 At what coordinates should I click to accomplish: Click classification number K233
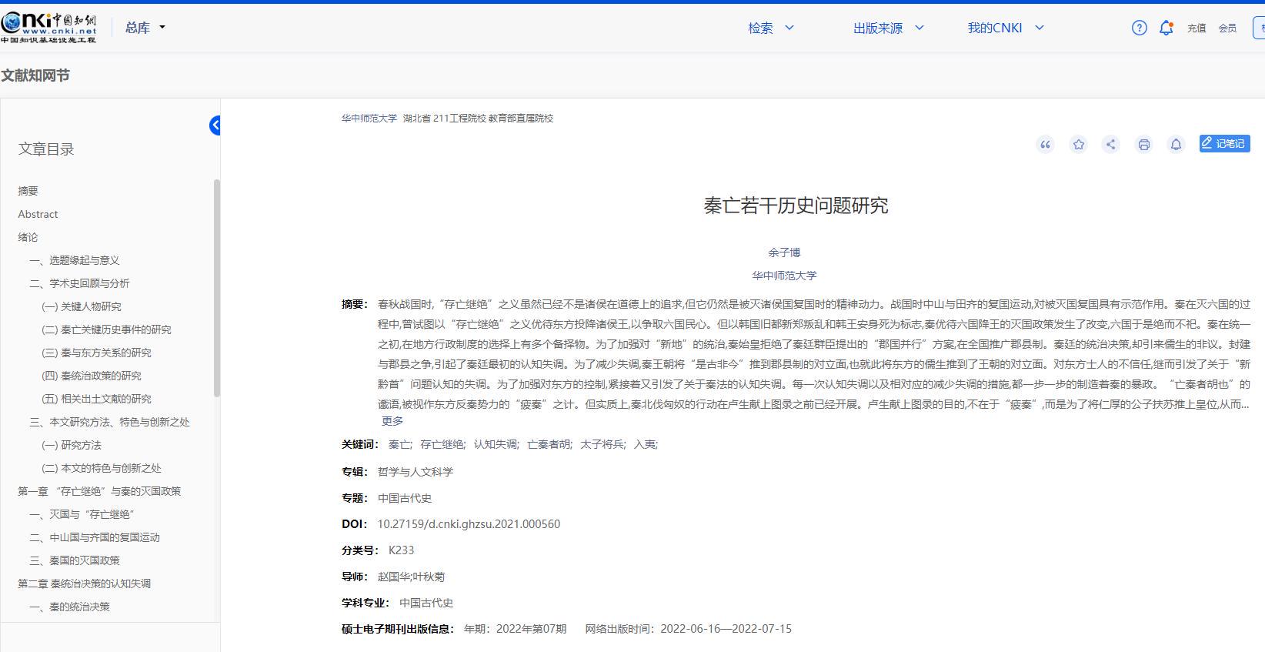click(402, 550)
